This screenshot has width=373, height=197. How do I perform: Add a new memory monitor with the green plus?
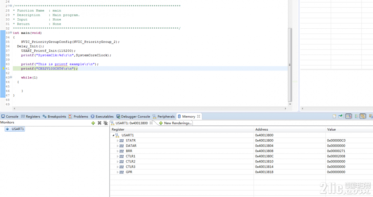(x=93, y=123)
